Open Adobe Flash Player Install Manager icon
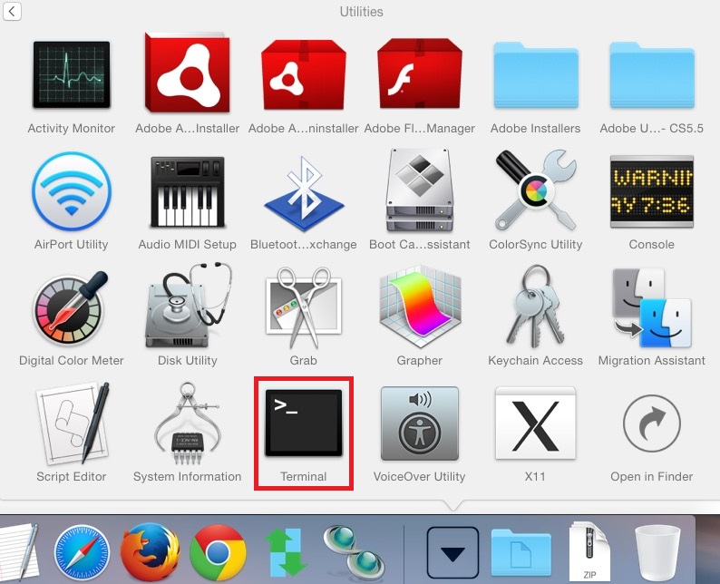 click(x=419, y=73)
